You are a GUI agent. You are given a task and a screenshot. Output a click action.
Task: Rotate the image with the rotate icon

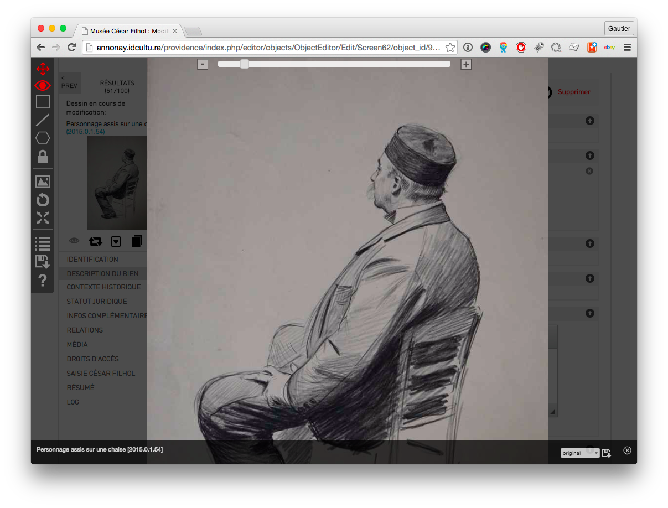pyautogui.click(x=43, y=200)
